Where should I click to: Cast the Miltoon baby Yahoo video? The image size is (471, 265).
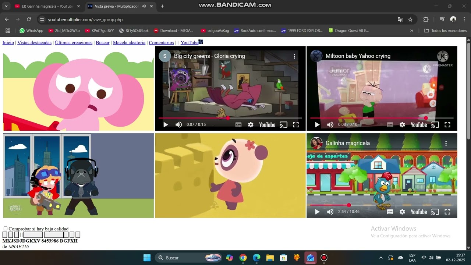pyautogui.click(x=435, y=125)
